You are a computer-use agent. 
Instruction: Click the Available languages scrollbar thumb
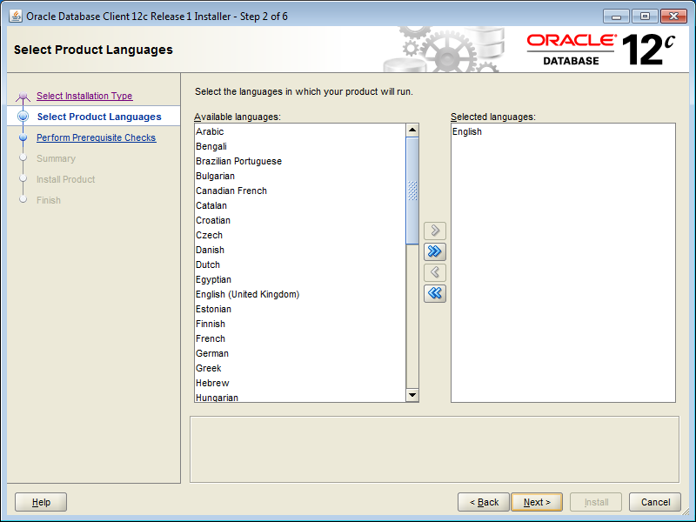[x=412, y=191]
